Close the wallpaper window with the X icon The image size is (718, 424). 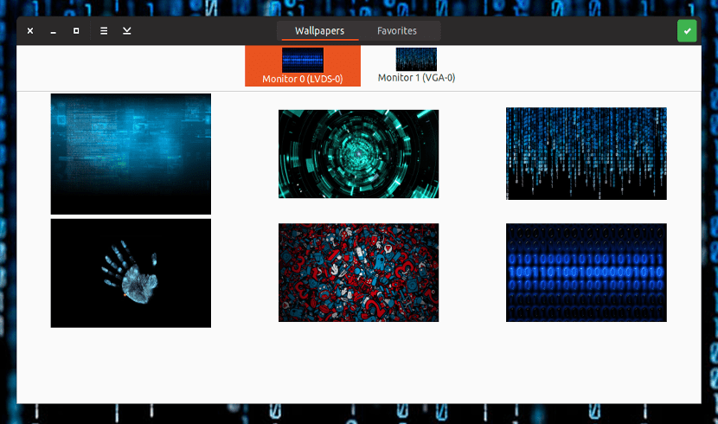[x=30, y=31]
